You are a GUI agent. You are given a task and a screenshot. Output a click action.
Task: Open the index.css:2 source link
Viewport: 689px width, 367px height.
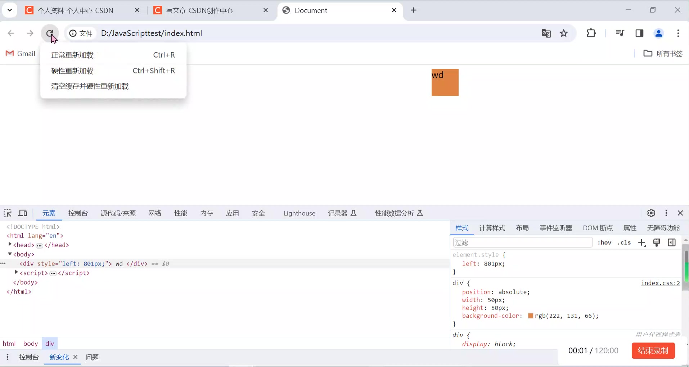coord(660,283)
